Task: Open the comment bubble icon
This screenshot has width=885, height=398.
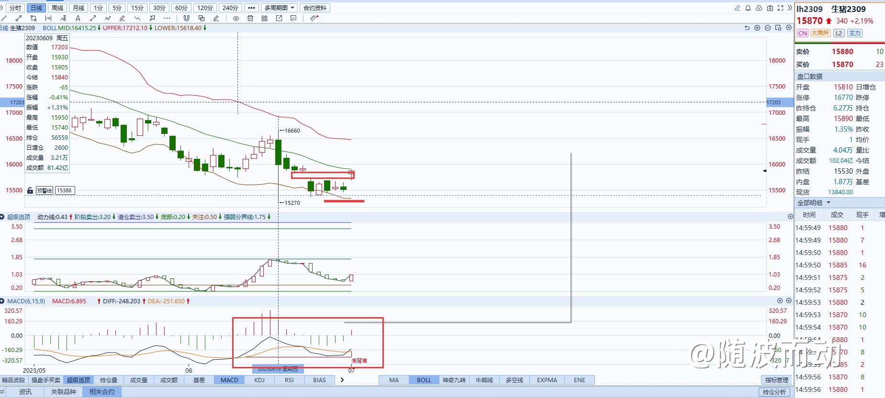Action: pyautogui.click(x=293, y=18)
